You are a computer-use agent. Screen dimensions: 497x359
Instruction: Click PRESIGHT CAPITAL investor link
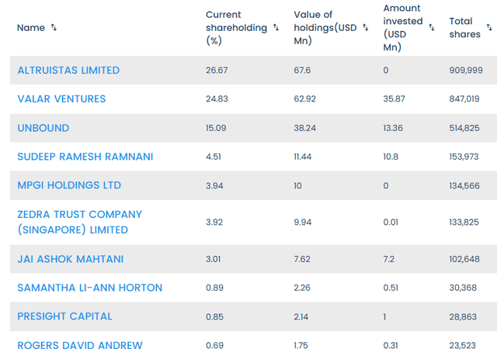[64, 316]
